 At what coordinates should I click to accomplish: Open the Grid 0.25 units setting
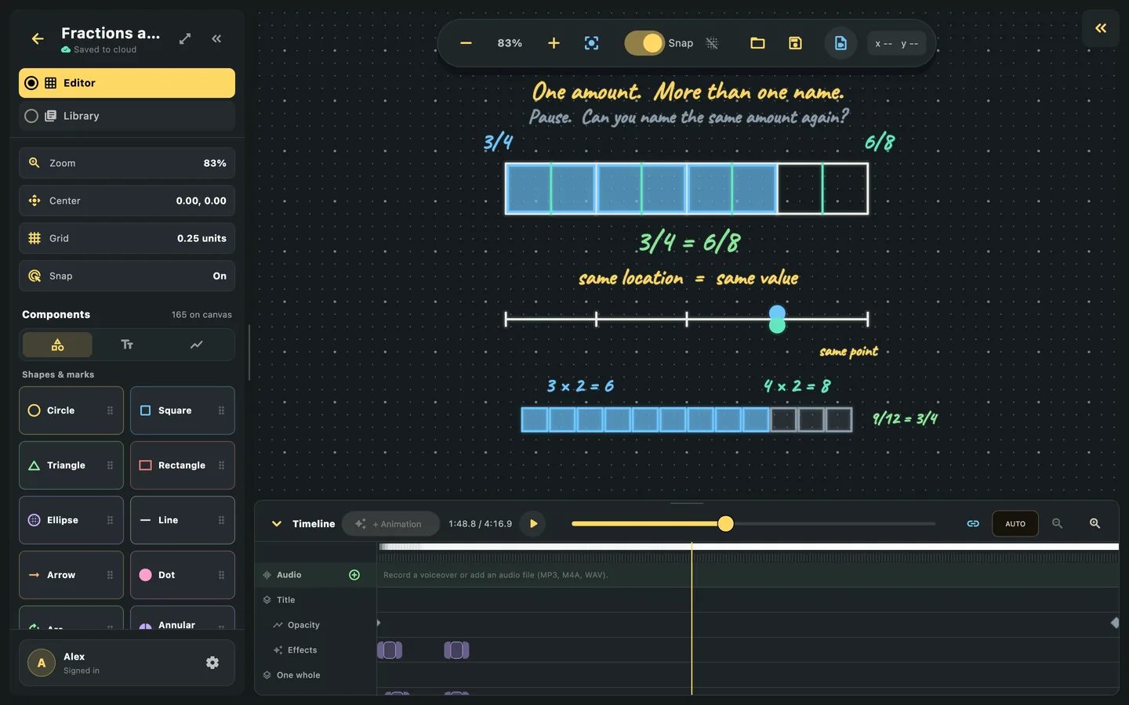[x=127, y=238]
